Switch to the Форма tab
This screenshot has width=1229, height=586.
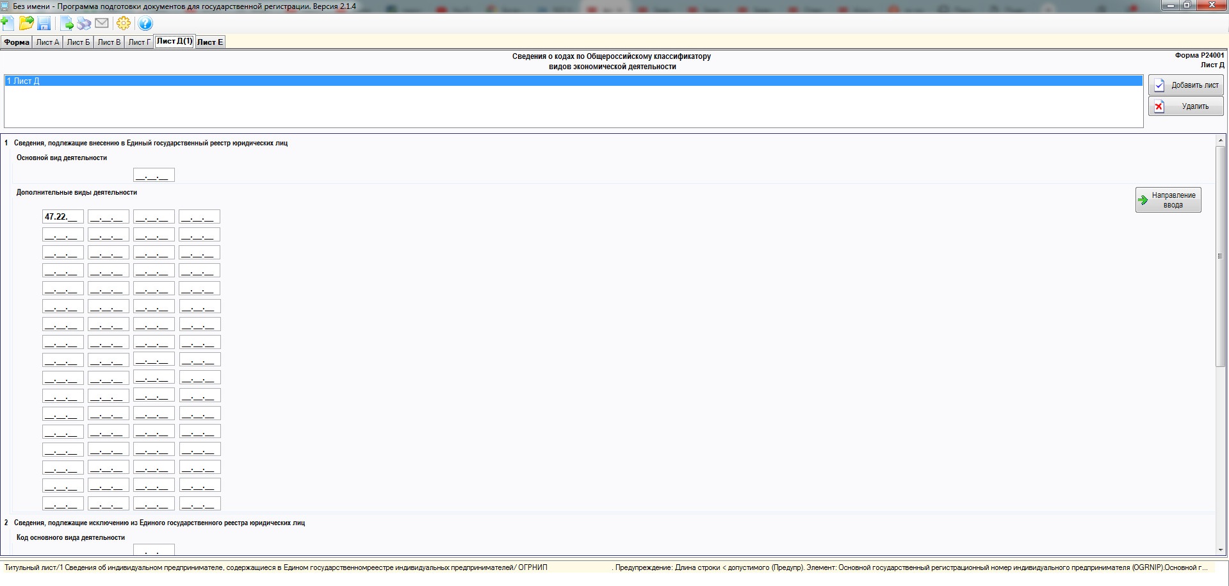tap(17, 42)
